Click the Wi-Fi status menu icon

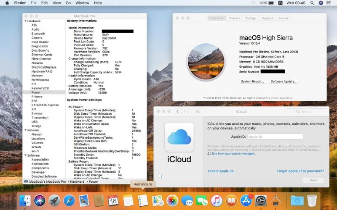click(x=254, y=3)
